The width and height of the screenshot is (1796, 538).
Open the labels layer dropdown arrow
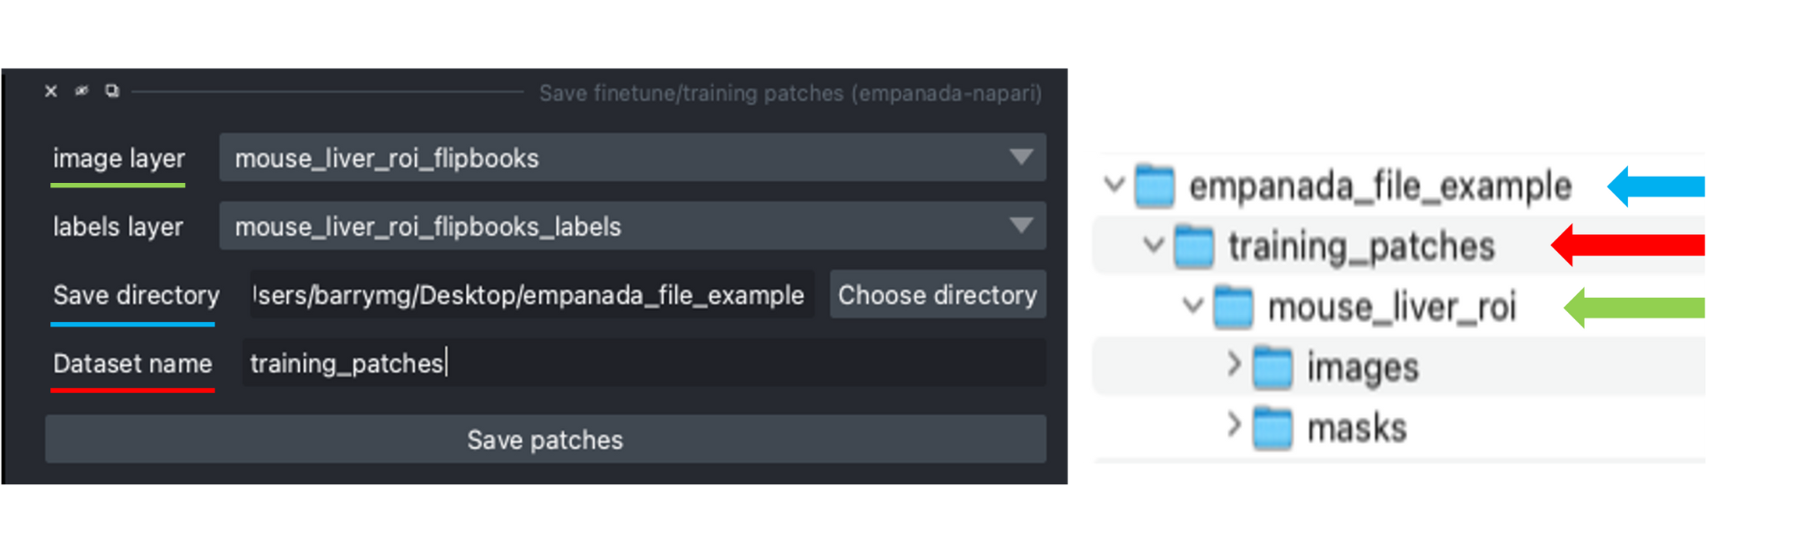coord(1021,225)
